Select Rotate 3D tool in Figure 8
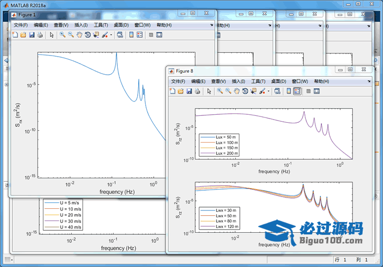 [245, 91]
